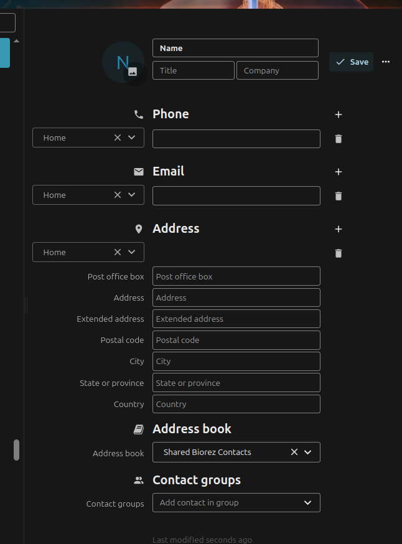Clear the Shared Biorez Contacts address book selection
The width and height of the screenshot is (402, 544).
click(x=294, y=452)
